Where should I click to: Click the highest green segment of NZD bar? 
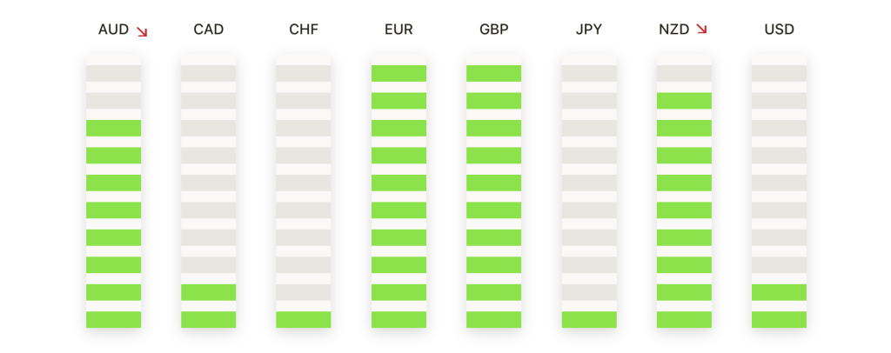click(x=684, y=101)
